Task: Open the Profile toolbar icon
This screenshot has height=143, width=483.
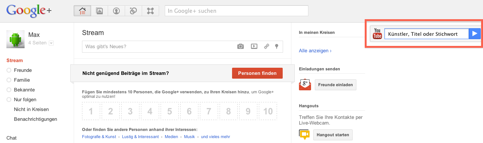Action: click(116, 11)
